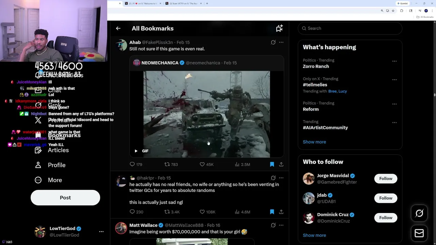Open the #AIArtistCommunity trend

click(325, 128)
